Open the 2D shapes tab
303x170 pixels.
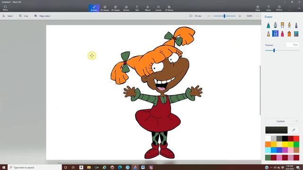tap(105, 8)
